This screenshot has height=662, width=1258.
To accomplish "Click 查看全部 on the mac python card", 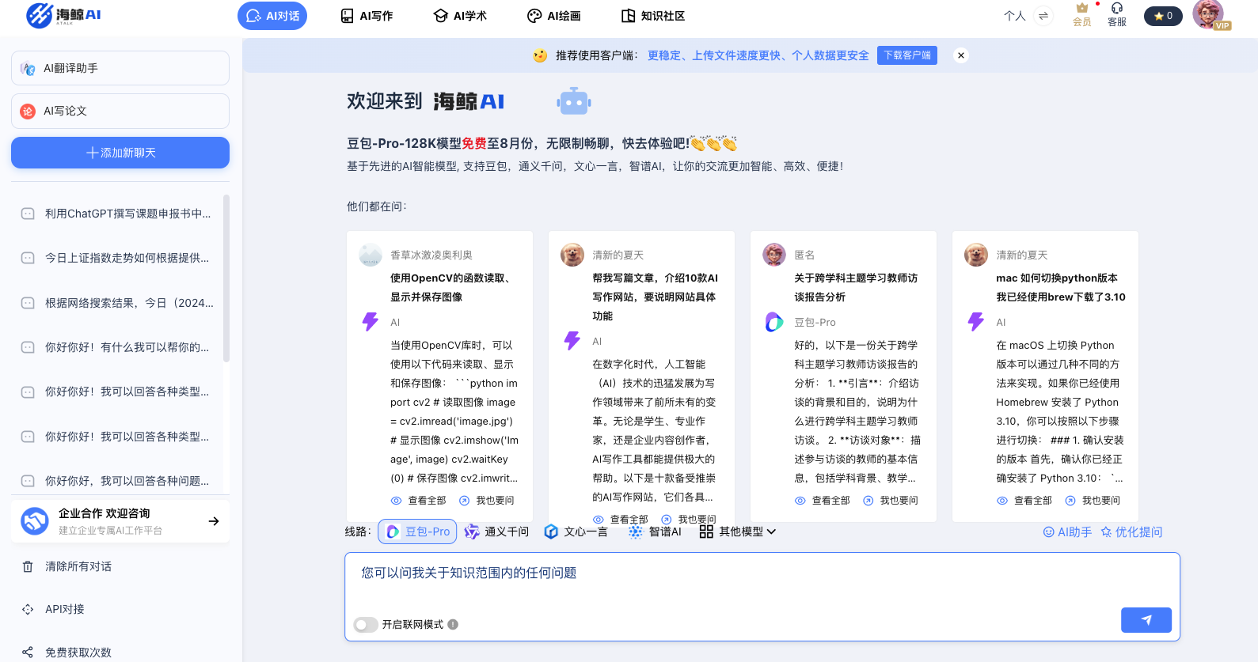I will click(1024, 501).
